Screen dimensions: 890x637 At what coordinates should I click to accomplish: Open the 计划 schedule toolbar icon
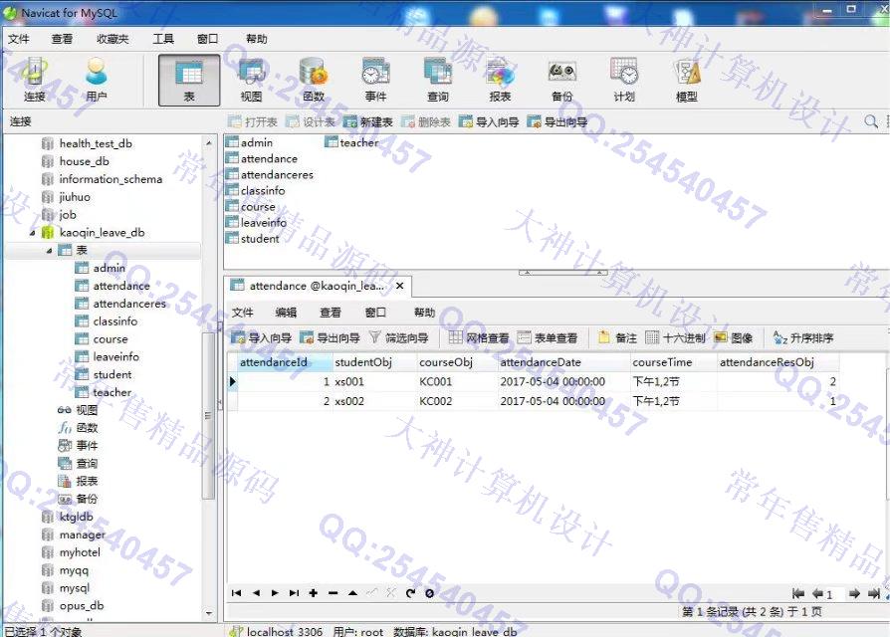[x=624, y=81]
